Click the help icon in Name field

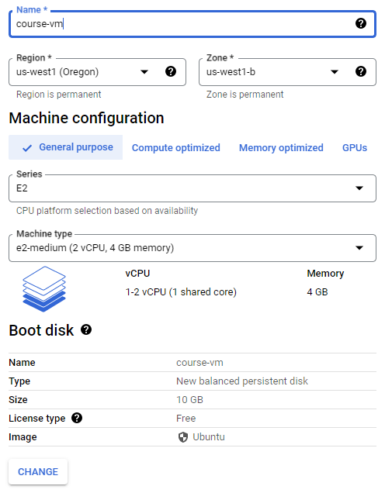coord(360,23)
